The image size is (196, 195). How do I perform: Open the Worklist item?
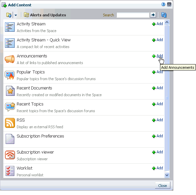pyautogui.click(x=25, y=168)
